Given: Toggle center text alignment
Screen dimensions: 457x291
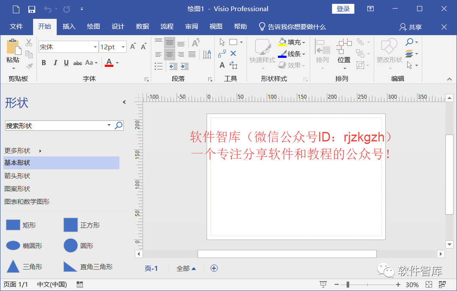Looking at the screenshot, I should (170, 54).
